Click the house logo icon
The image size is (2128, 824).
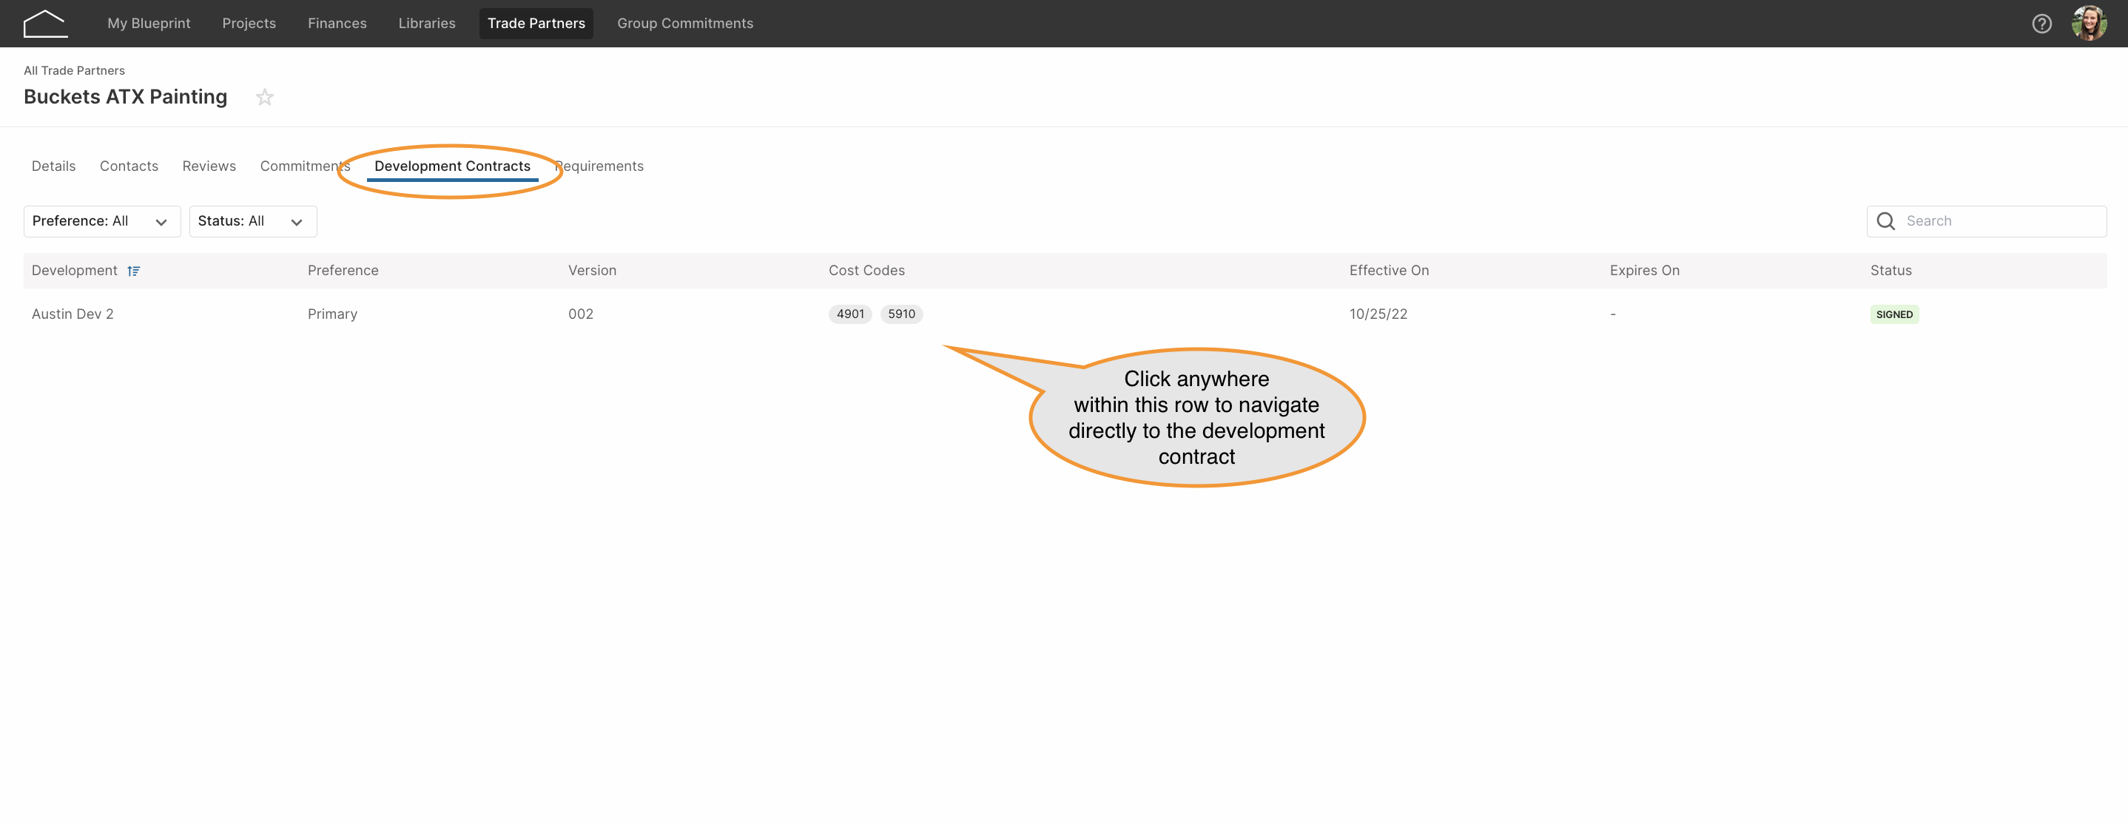pyautogui.click(x=45, y=24)
